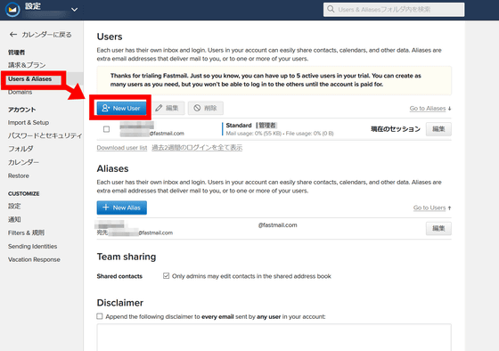Click the 管理者 badge on user row
The image size is (499, 351).
(x=266, y=126)
